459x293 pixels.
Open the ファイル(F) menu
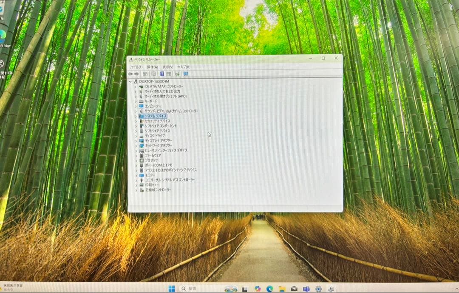[x=136, y=67]
